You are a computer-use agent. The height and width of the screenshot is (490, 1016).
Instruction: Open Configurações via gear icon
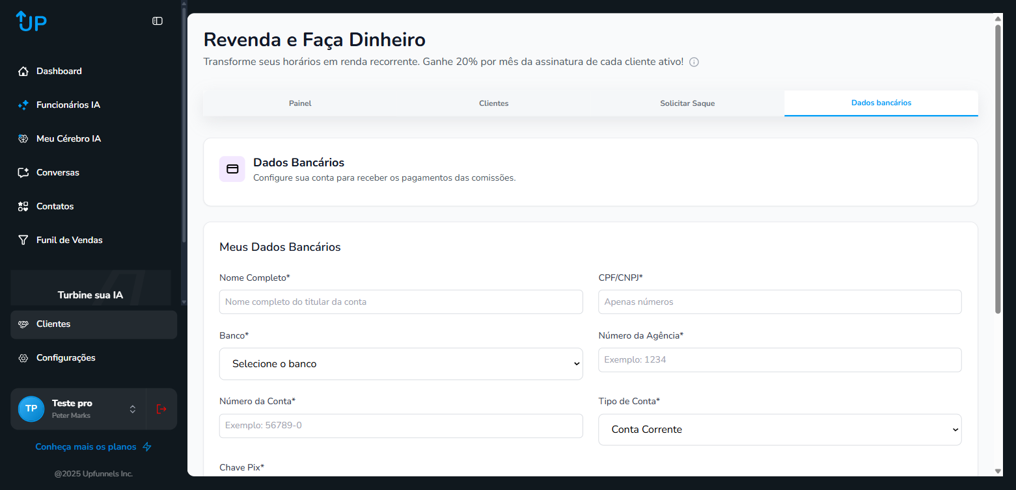point(23,358)
